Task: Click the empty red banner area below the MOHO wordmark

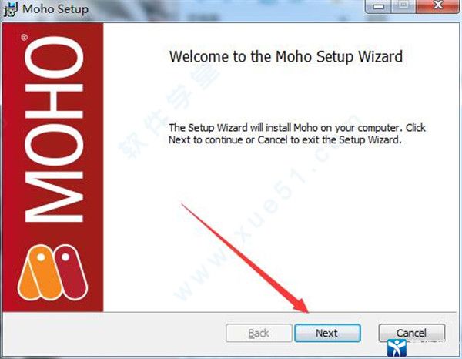Action: pyautogui.click(x=53, y=233)
